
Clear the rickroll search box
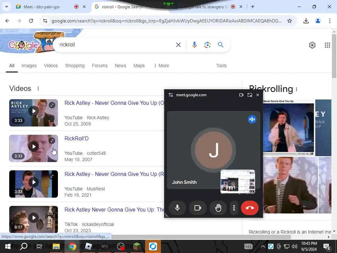pos(178,45)
